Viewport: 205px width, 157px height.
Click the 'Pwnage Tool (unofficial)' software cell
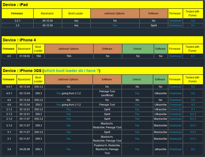point(107,93)
